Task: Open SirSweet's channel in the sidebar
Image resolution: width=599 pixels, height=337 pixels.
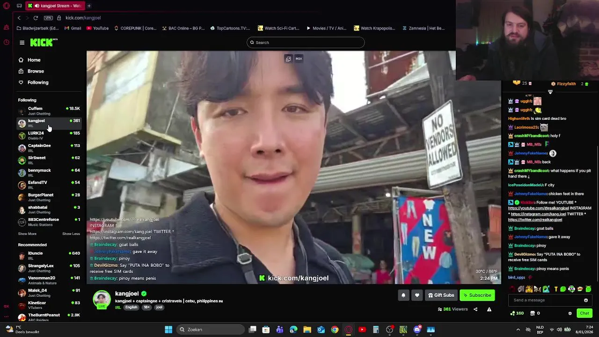Action: pyautogui.click(x=49, y=160)
